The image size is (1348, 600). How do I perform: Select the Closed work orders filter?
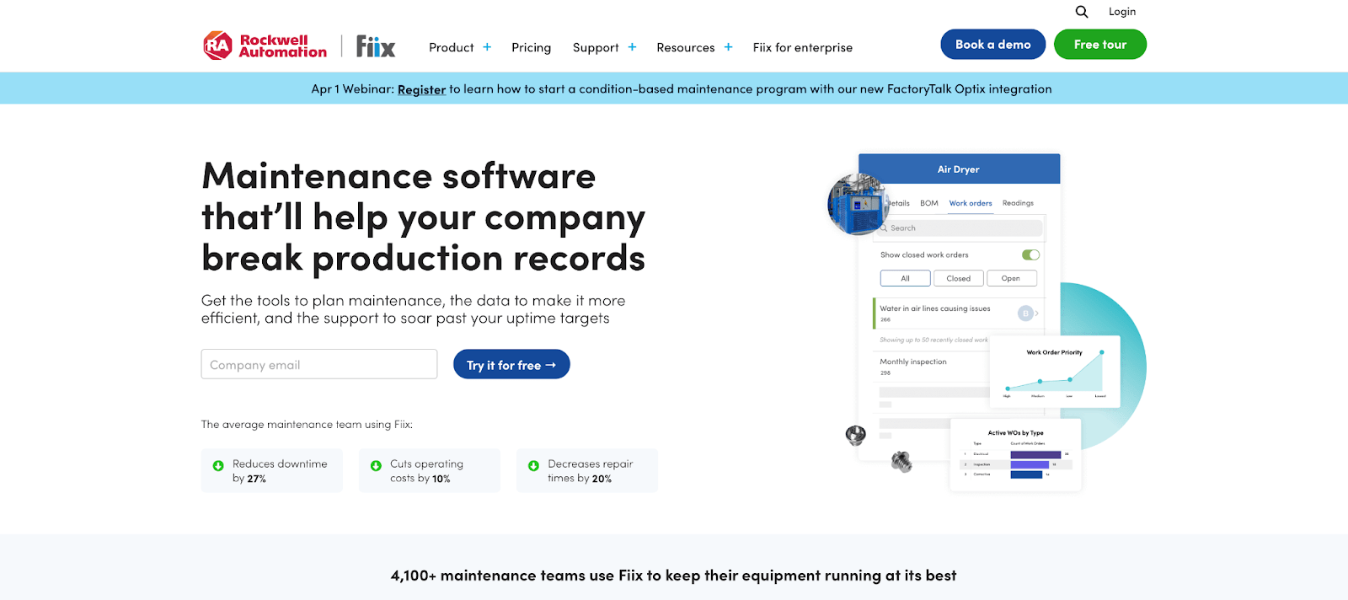[x=958, y=278]
